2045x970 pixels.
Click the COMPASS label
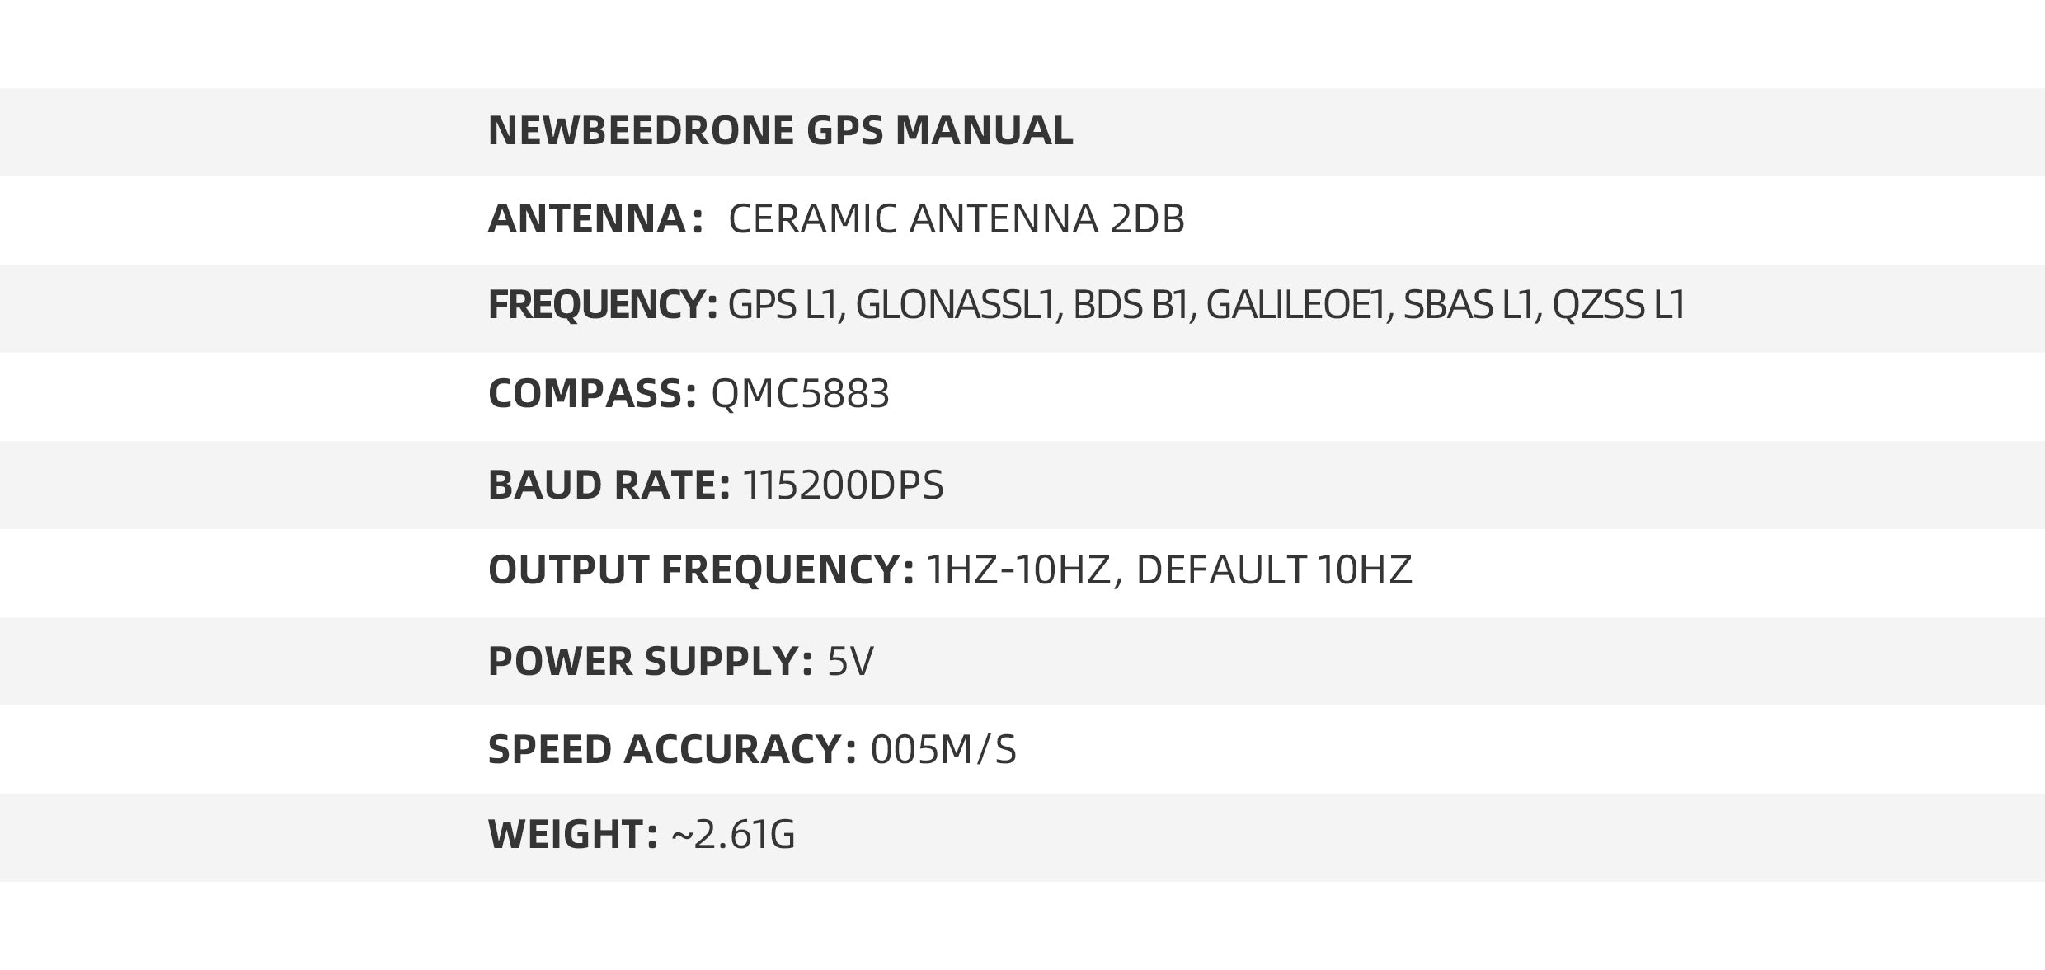coord(593,394)
